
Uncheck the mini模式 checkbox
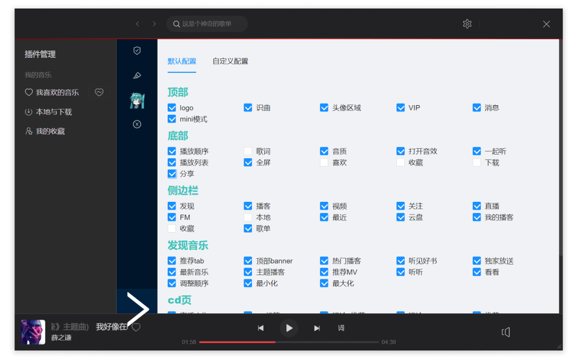tap(172, 119)
